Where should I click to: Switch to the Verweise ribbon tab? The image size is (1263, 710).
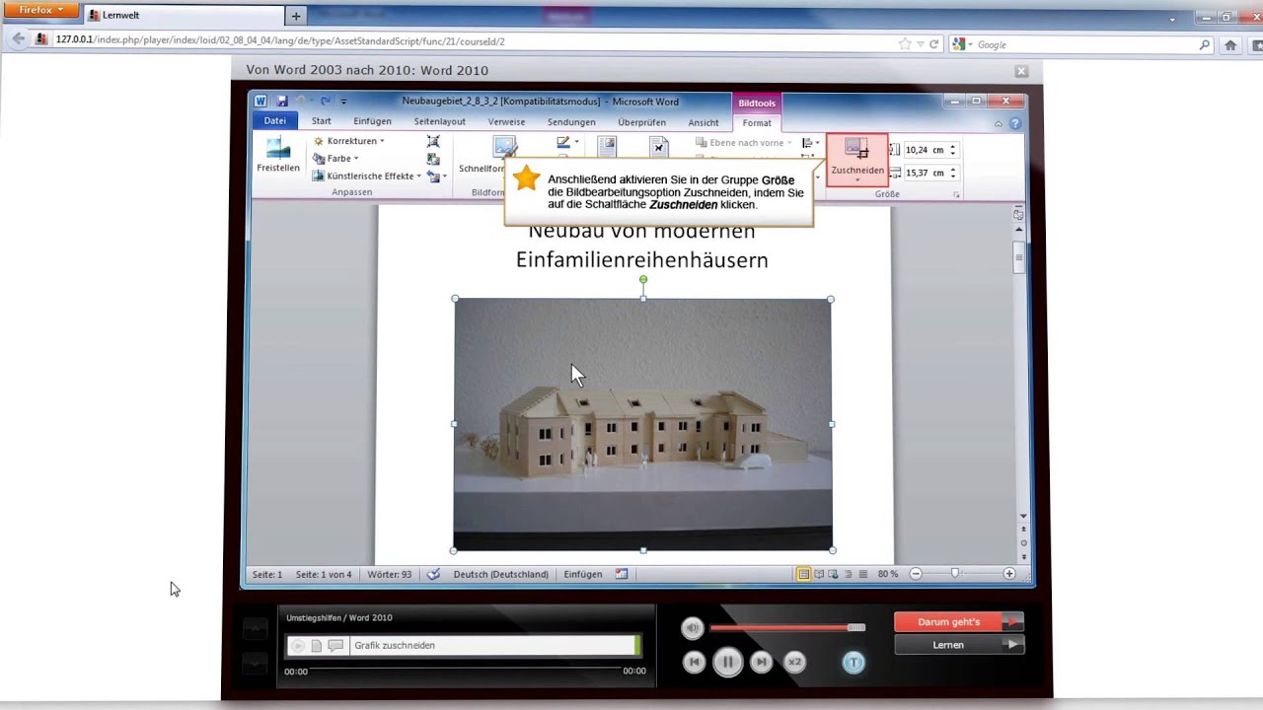pos(506,122)
